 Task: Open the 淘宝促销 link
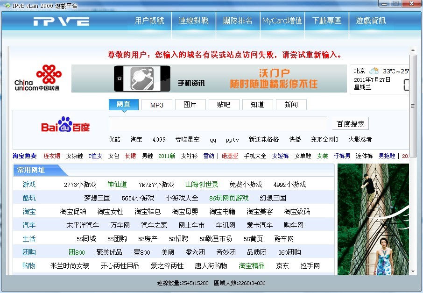pyautogui.click(x=73, y=211)
